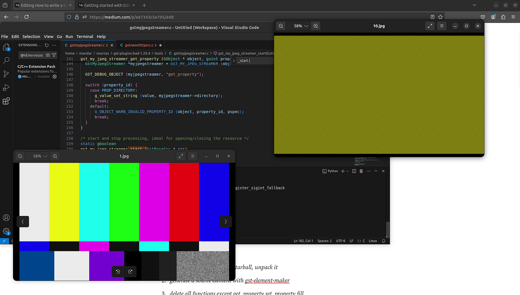Image resolution: width=520 pixels, height=295 pixels.
Task: Open Firefox's list all tabs chevron
Action: (x=474, y=5)
